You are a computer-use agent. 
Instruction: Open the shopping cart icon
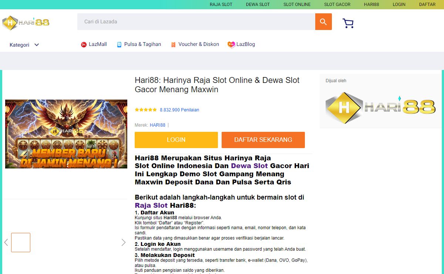pyautogui.click(x=348, y=23)
